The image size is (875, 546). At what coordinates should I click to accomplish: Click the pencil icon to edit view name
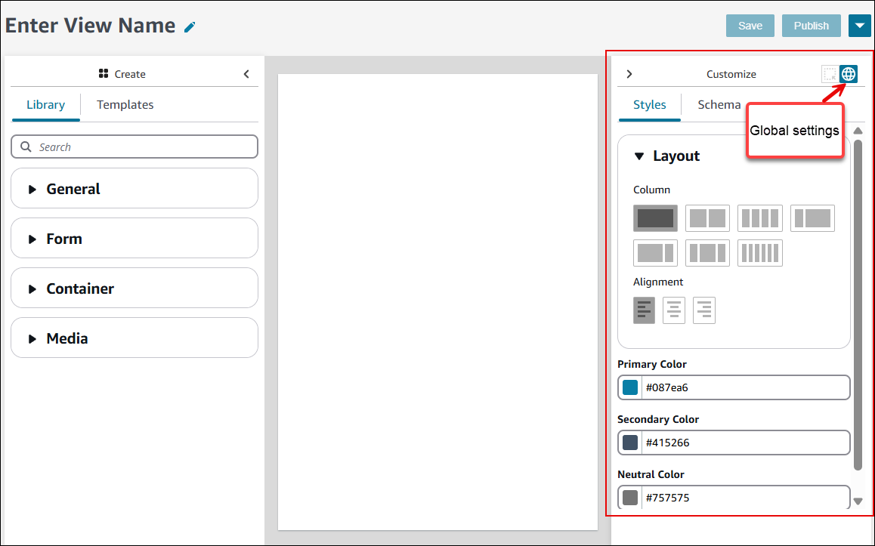pyautogui.click(x=188, y=26)
